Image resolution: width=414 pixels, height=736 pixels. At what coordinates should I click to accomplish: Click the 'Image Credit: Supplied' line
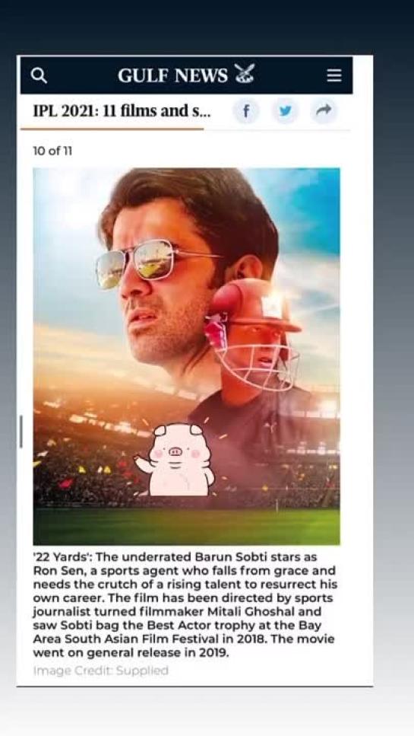click(101, 671)
